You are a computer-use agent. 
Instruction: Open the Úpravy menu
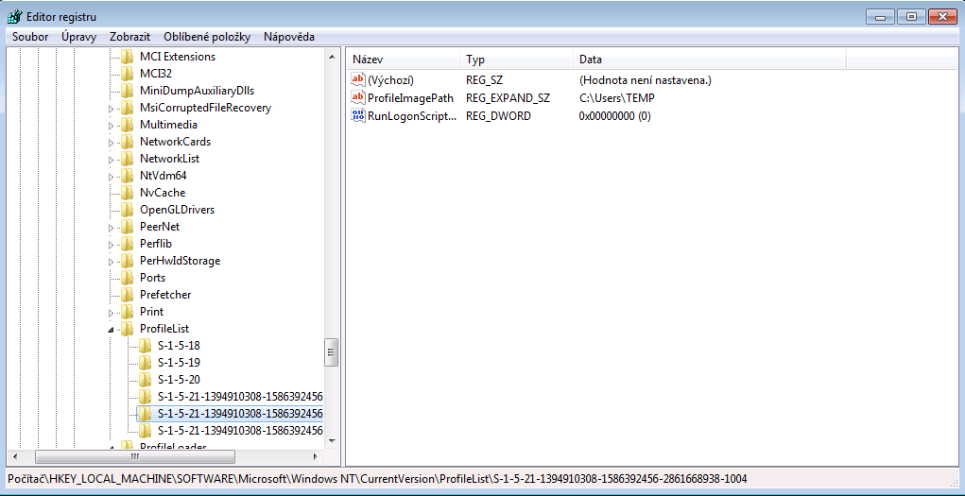click(x=78, y=37)
